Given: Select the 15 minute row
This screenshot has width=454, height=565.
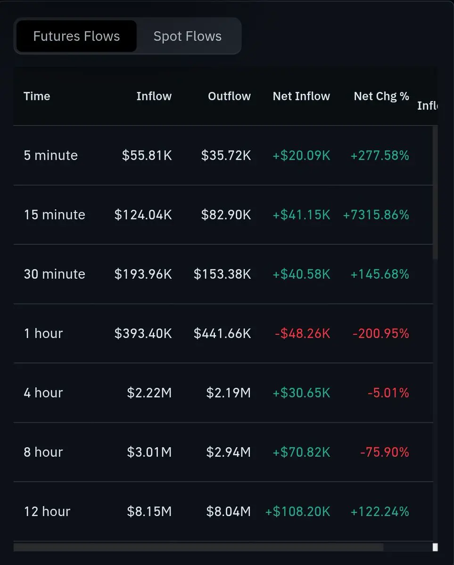Looking at the screenshot, I should (223, 215).
